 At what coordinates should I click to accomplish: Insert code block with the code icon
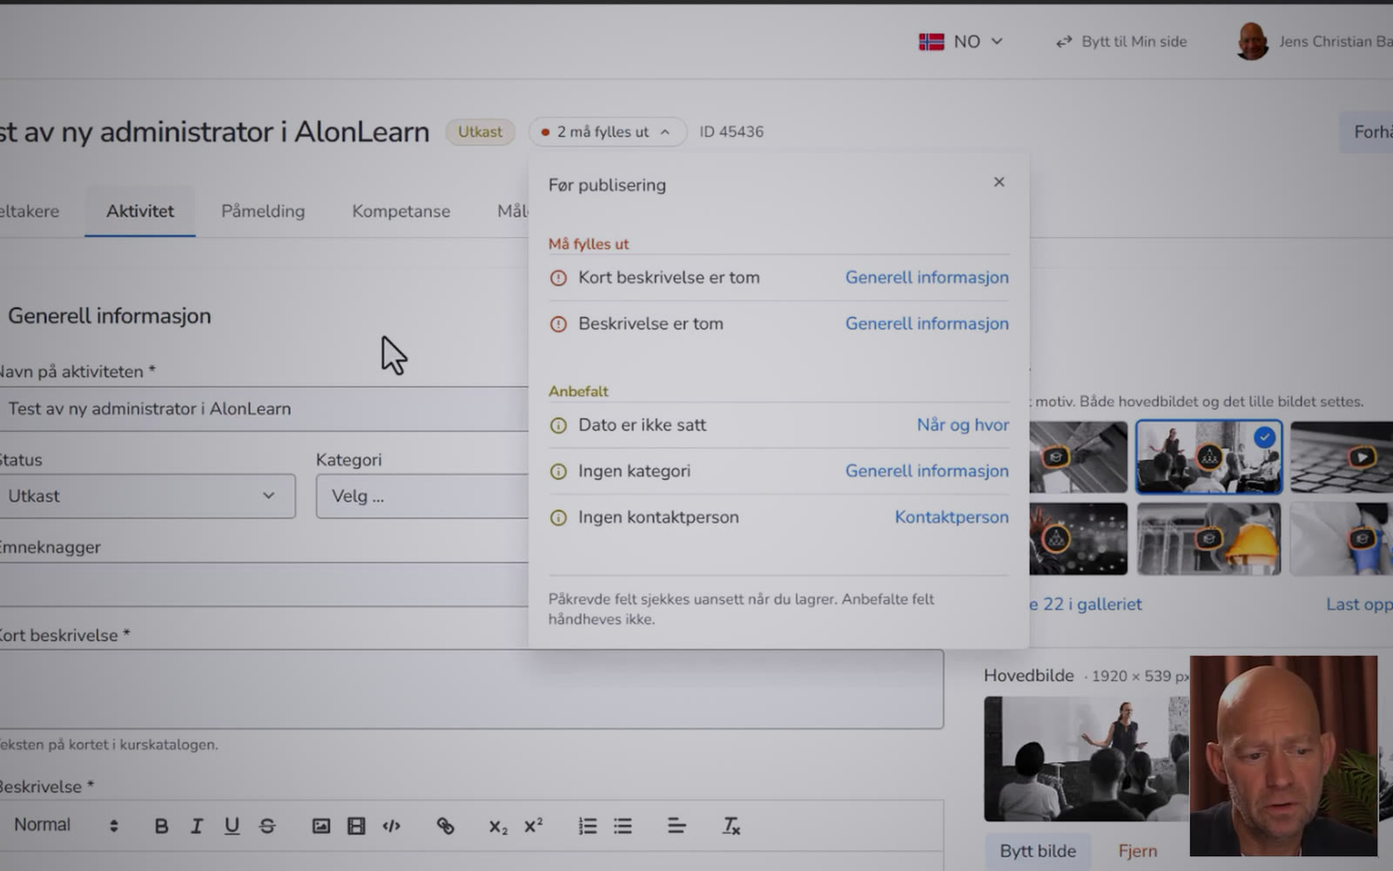392,826
